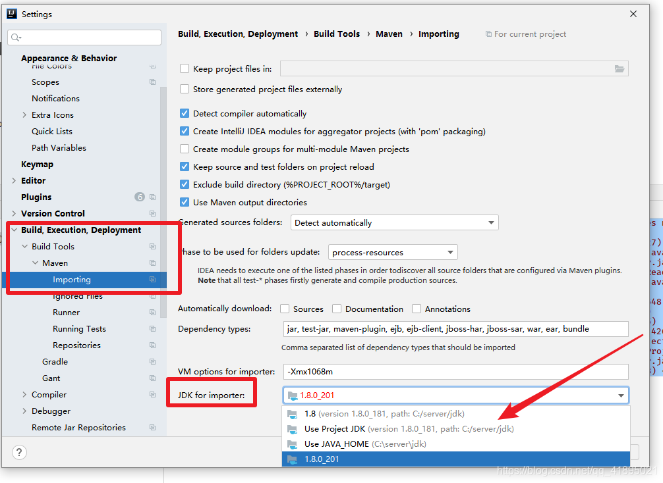Close the Settings dialog
This screenshot has height=483, width=663.
click(x=633, y=14)
